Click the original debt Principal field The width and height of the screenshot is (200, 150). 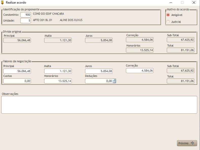pos(17,40)
